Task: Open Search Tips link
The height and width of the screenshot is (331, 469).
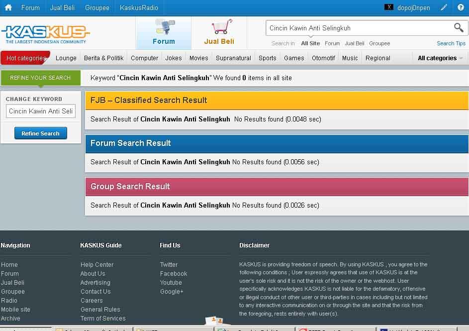Action: tap(451, 43)
